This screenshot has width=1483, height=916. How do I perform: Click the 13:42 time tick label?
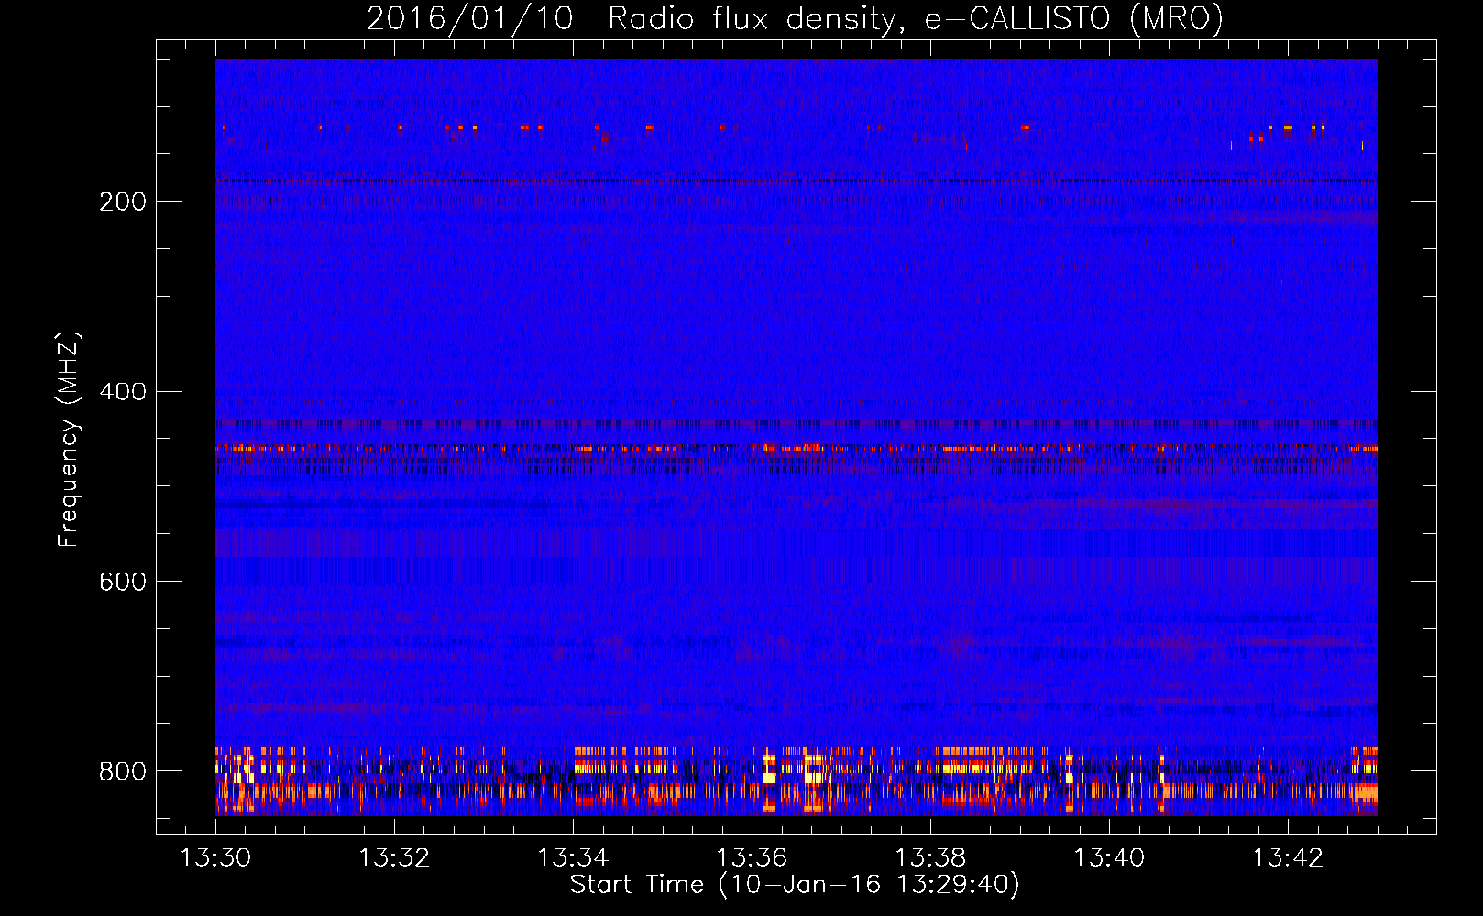[1288, 858]
